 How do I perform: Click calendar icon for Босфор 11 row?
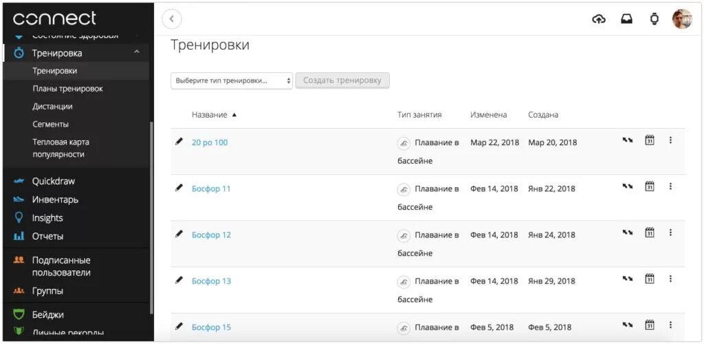point(649,186)
